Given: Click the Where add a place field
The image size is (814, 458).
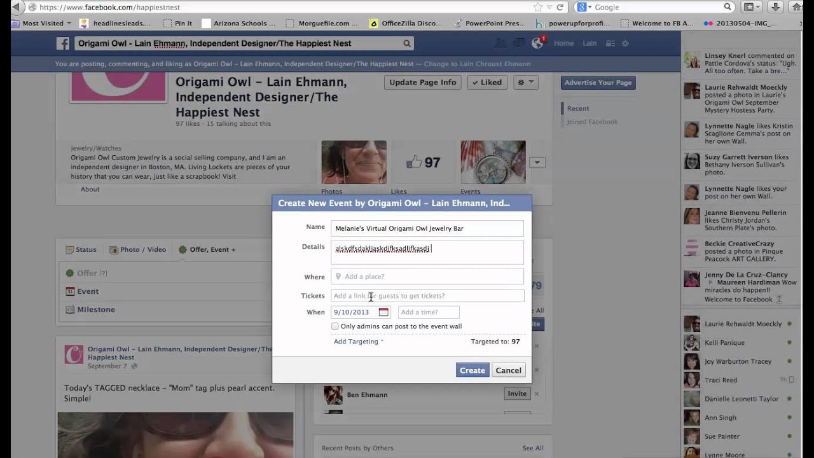Looking at the screenshot, I should coord(427,277).
